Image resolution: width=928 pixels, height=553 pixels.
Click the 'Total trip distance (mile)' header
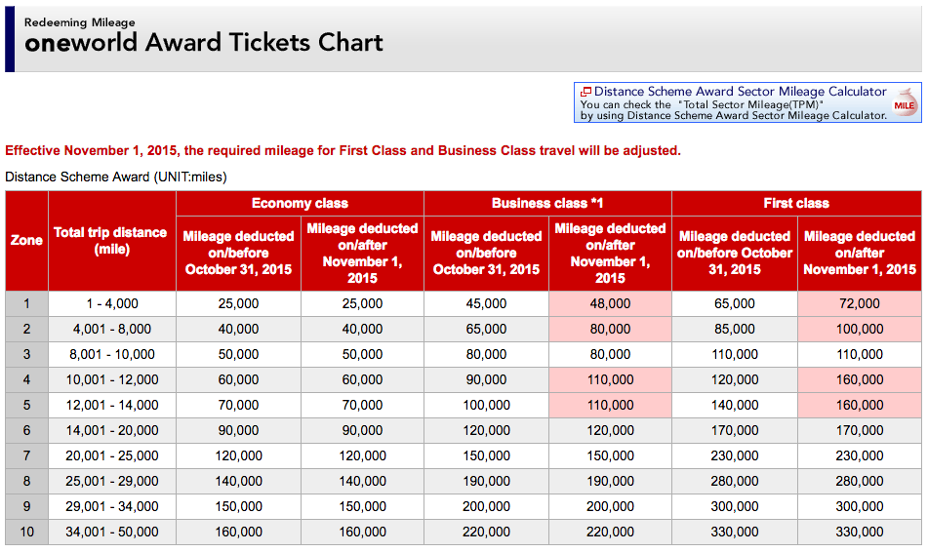[x=112, y=241]
